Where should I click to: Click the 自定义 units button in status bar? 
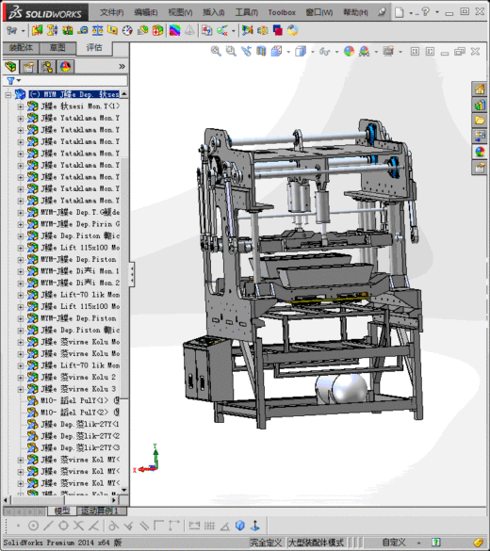(394, 543)
